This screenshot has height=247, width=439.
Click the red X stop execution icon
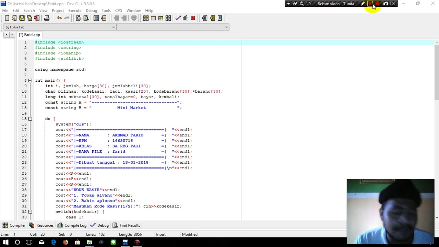193,18
